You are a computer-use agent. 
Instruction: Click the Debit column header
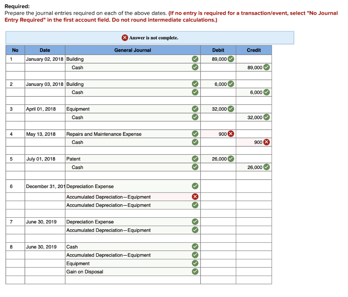[218, 50]
